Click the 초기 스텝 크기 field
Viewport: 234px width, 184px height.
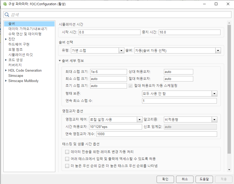109,86
